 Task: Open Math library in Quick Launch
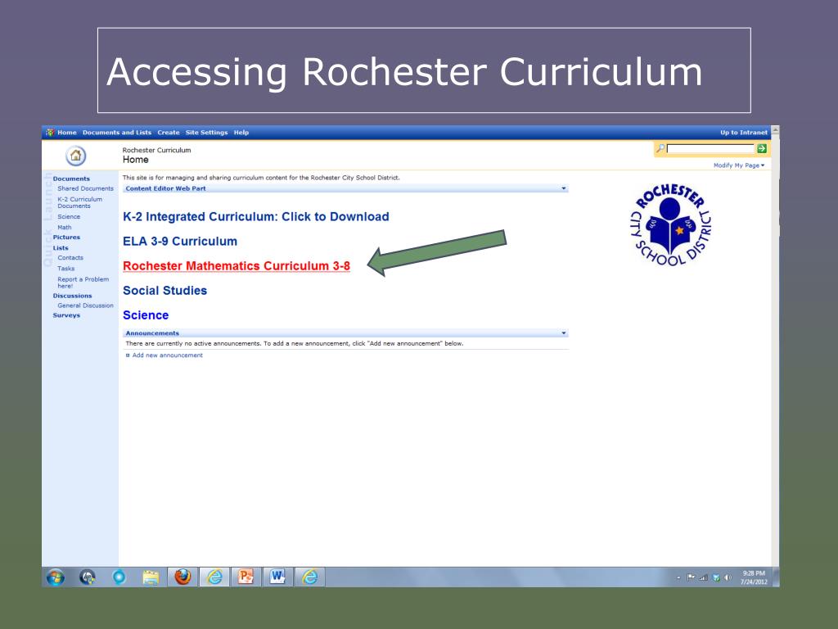tap(64, 228)
